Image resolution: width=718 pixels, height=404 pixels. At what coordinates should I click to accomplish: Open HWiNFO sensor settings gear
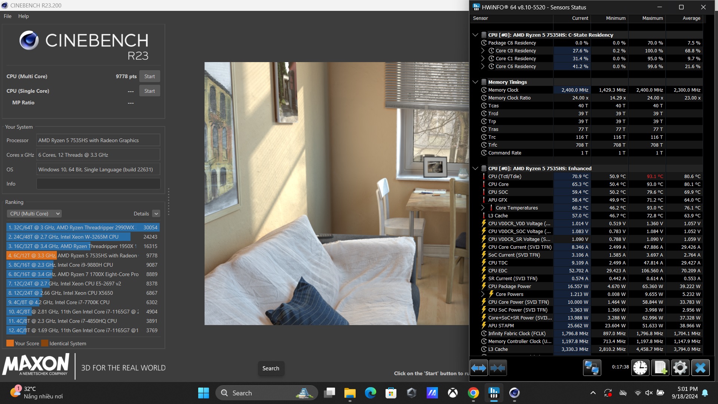tap(680, 368)
